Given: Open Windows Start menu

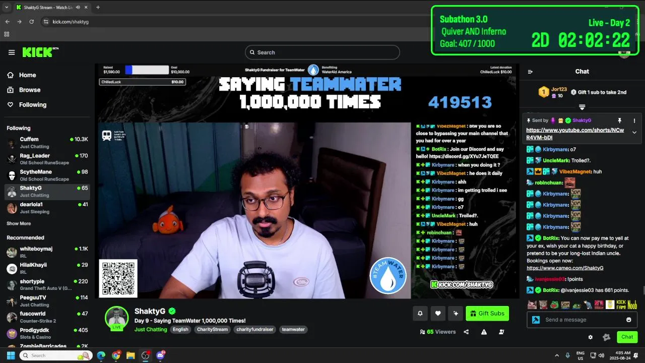Looking at the screenshot, I should coord(11,355).
